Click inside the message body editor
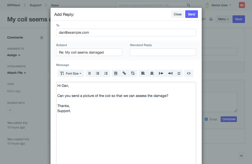 point(126,131)
